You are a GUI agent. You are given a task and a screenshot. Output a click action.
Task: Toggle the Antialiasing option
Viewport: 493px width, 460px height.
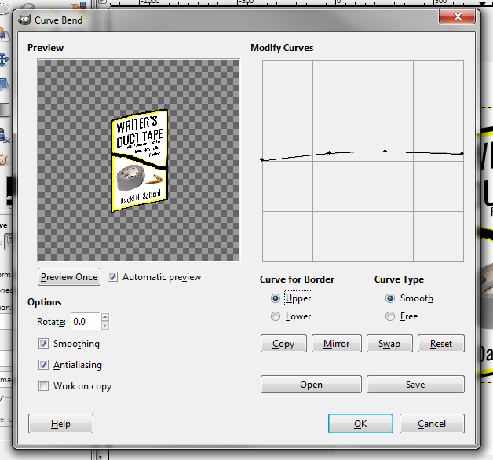click(x=44, y=365)
